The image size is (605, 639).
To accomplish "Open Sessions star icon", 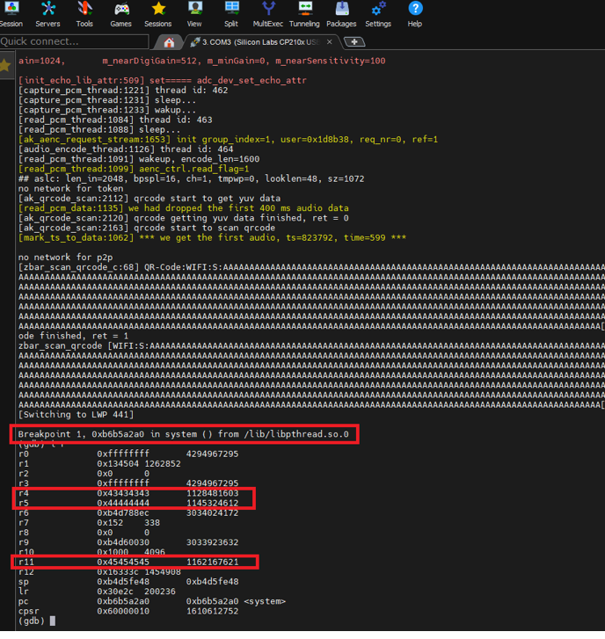I will (x=157, y=14).
